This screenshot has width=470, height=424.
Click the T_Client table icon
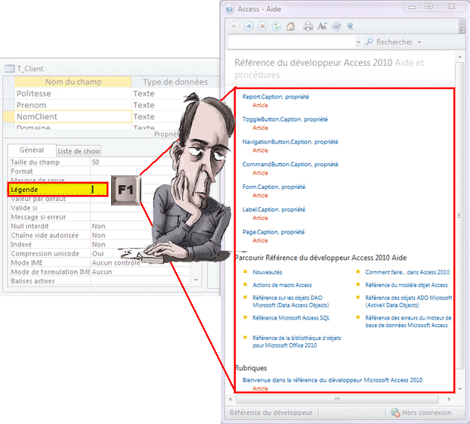(x=9, y=69)
